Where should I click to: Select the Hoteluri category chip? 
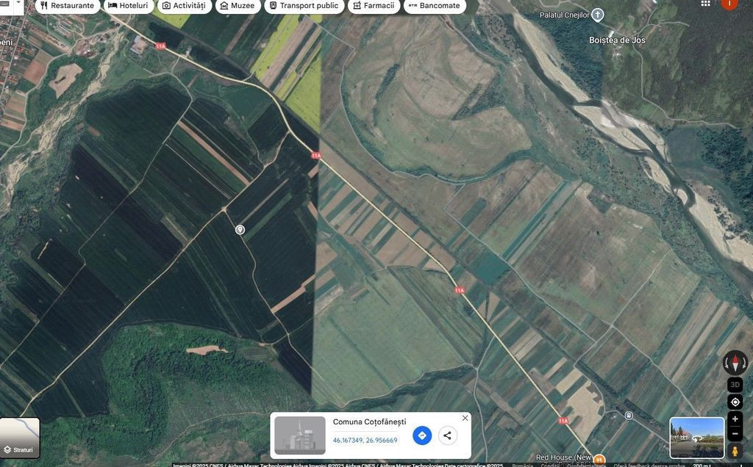128,6
